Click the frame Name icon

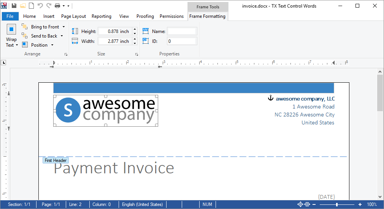click(146, 31)
